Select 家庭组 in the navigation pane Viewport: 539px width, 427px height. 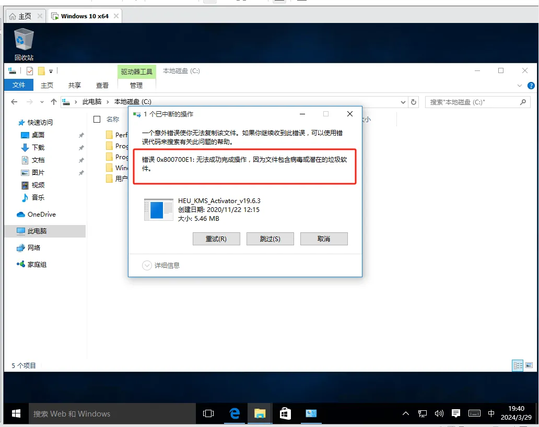(37, 265)
